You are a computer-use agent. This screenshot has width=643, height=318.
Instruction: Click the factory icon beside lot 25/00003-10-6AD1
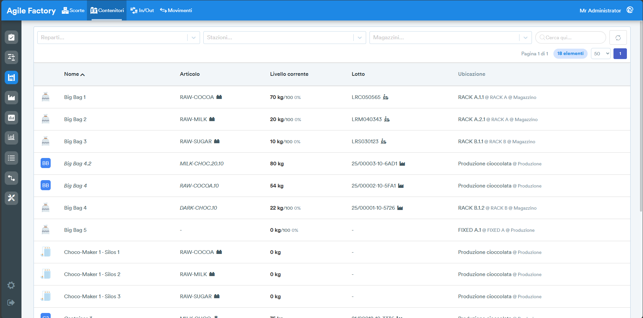(402, 164)
